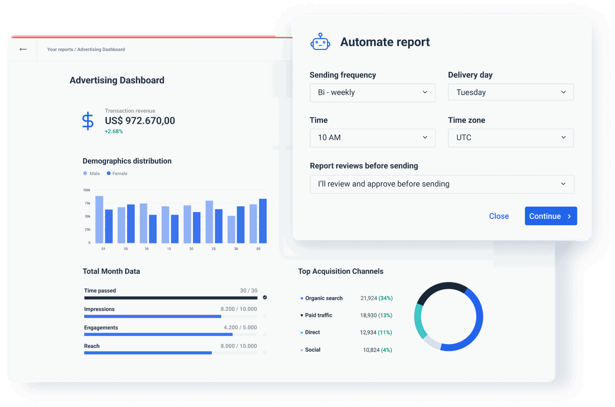
Task: Click the Social legend dot
Action: click(x=302, y=350)
